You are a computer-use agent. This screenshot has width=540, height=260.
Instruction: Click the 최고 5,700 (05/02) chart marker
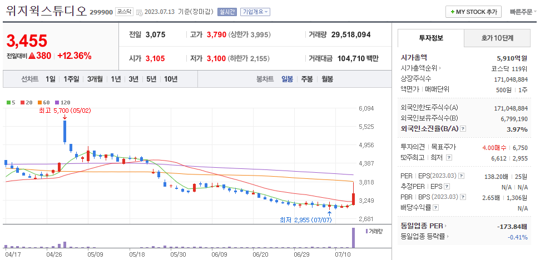pos(65,111)
